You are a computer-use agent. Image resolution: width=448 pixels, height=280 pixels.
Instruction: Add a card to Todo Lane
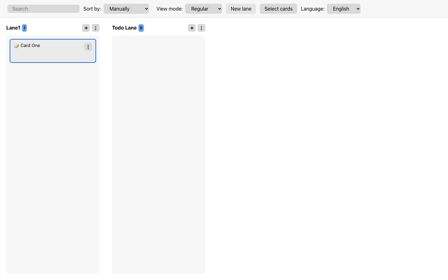coord(192,28)
